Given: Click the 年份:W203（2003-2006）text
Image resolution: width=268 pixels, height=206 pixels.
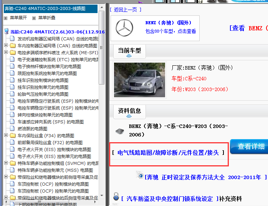Looking at the screenshot, I should pyautogui.click(x=200, y=89).
